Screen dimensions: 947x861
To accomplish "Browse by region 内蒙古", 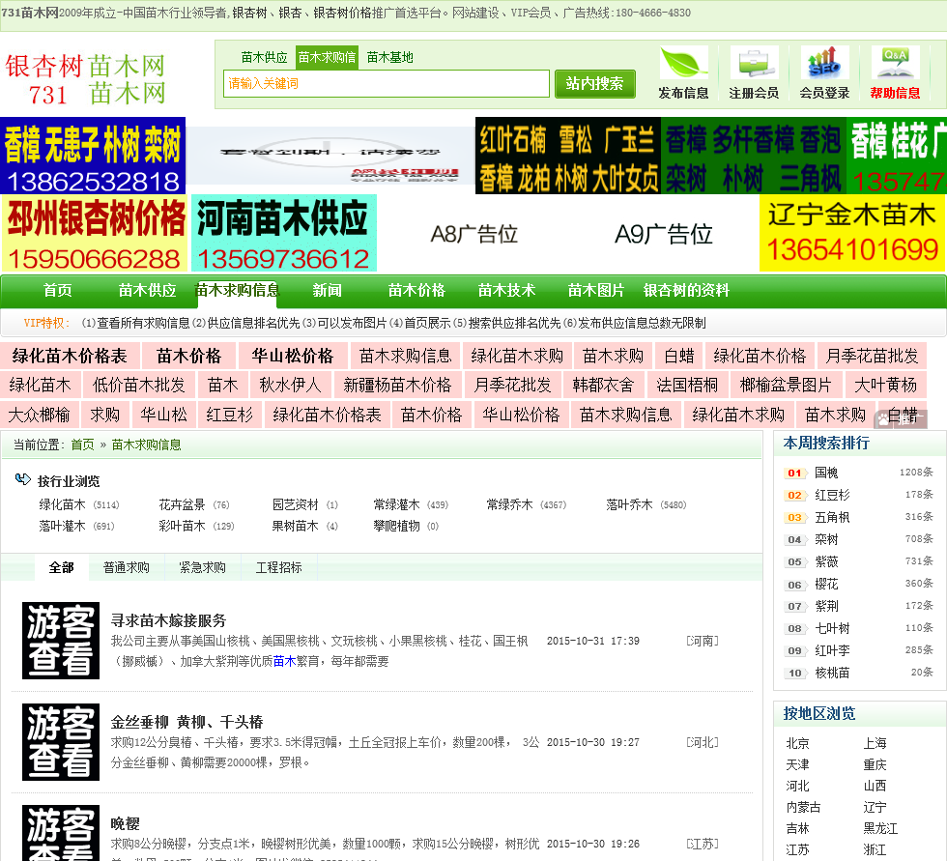I will pos(803,807).
